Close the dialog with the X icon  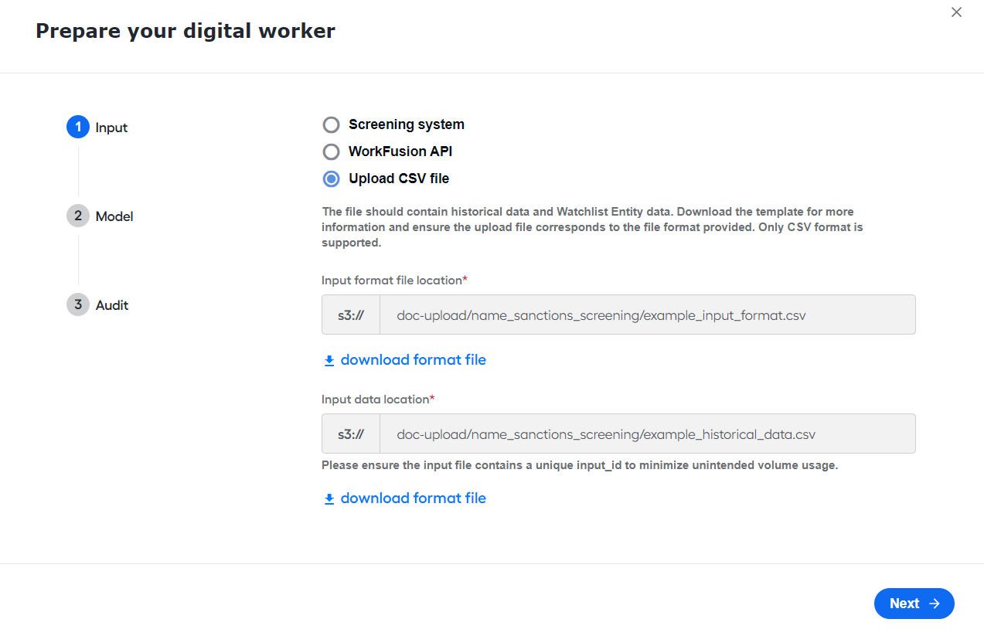956,12
